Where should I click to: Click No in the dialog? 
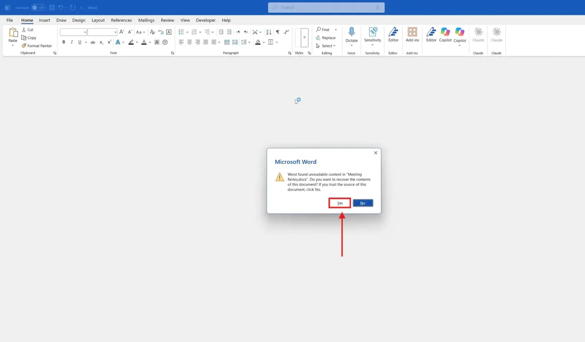coord(363,203)
